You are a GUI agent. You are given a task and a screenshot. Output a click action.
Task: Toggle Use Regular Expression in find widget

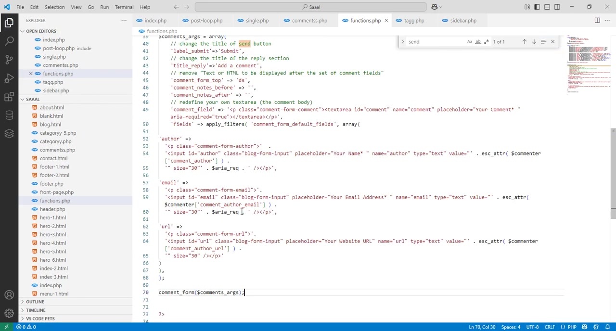click(x=486, y=42)
